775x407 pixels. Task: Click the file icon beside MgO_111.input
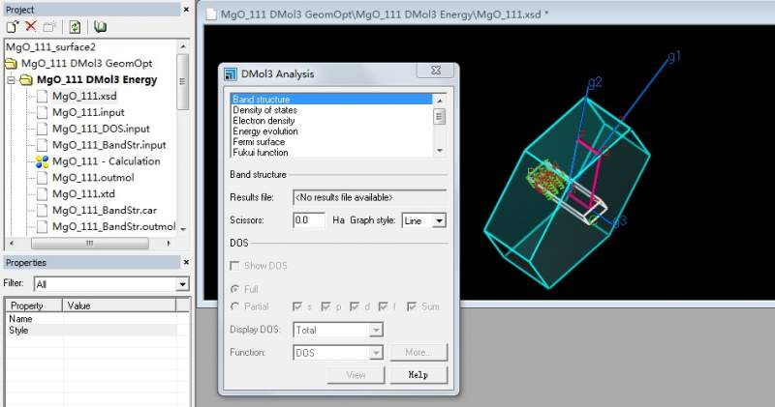point(43,112)
